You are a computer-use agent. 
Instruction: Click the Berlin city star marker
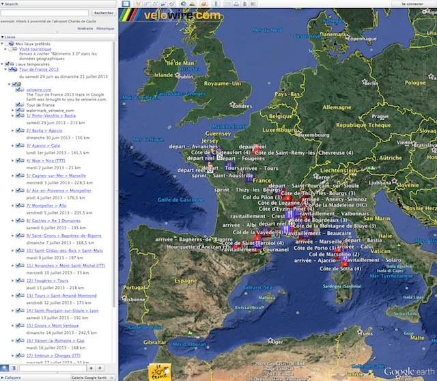tap(364, 81)
